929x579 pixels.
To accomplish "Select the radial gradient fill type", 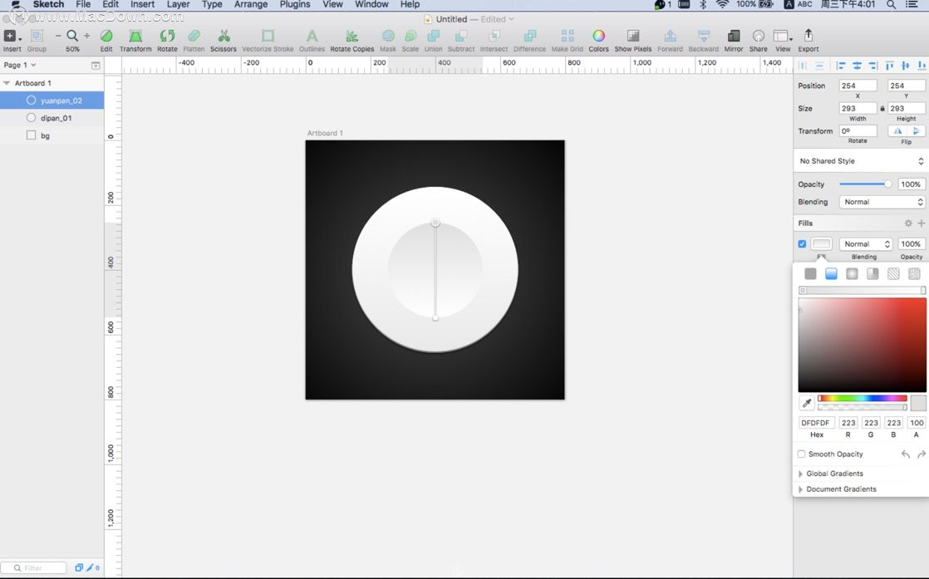I will [x=852, y=273].
